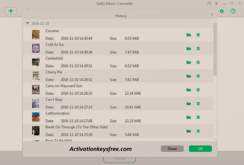Select the Break On Through album art

[36, 131]
